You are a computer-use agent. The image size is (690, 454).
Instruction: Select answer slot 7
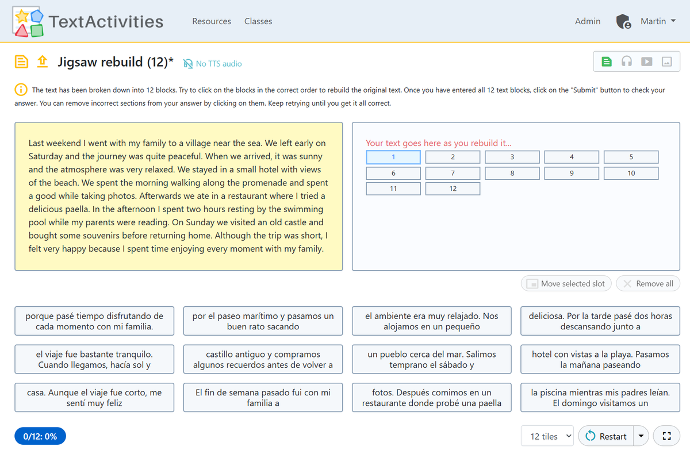click(453, 173)
